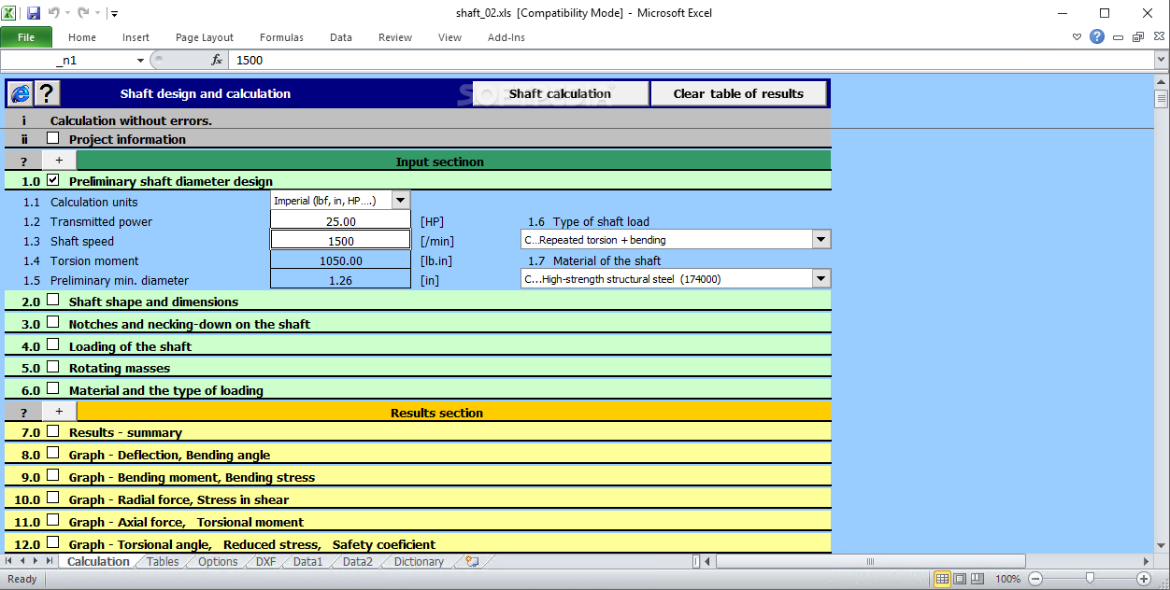Click Clear table of results button
This screenshot has height=590, width=1170.
tap(738, 93)
